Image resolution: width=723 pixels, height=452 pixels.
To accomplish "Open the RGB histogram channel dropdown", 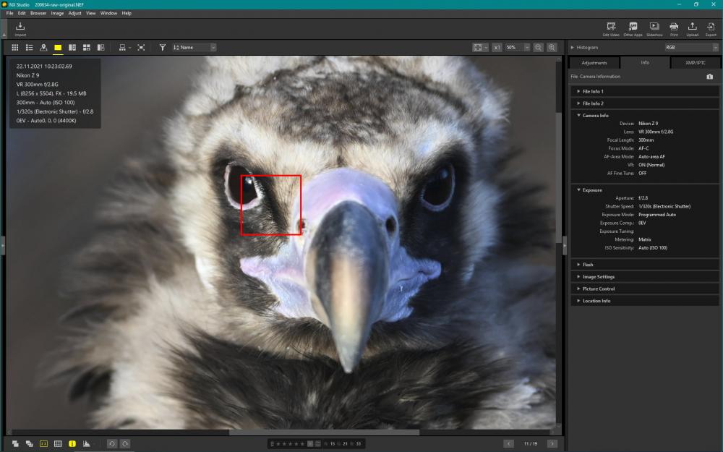I will click(x=692, y=48).
